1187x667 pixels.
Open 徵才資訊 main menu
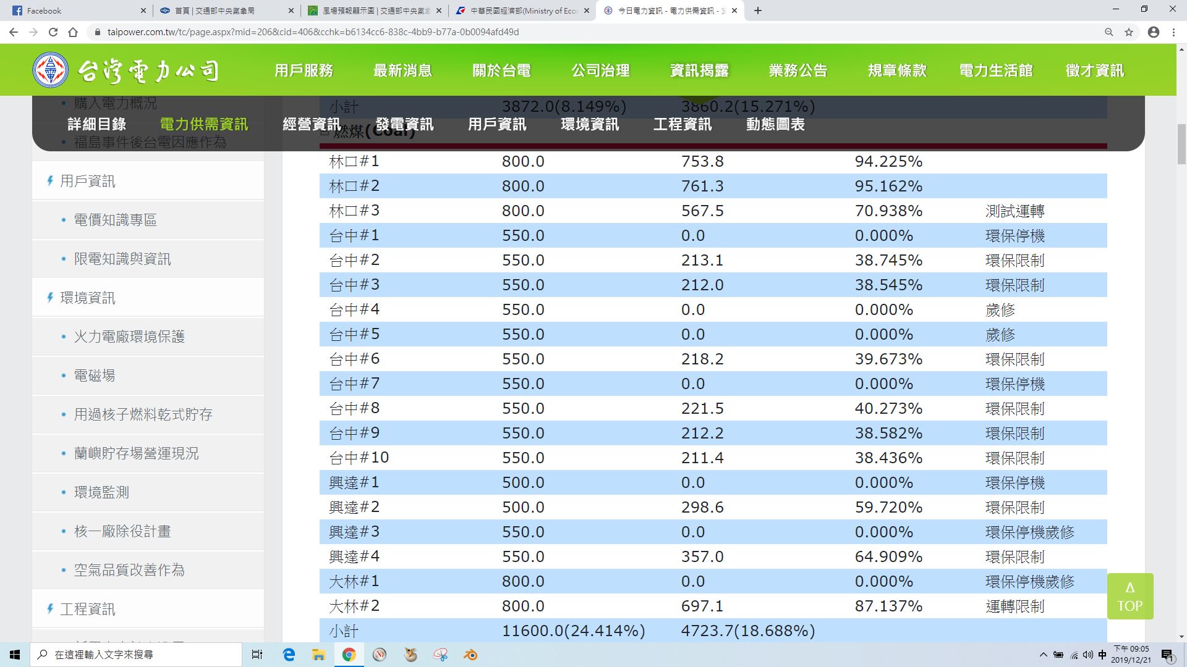point(1095,70)
